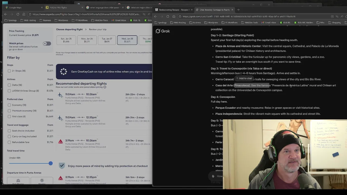The height and width of the screenshot is (195, 347).
Task: Open Shopping bookmark folder in Grok window
Action: click(x=334, y=22)
